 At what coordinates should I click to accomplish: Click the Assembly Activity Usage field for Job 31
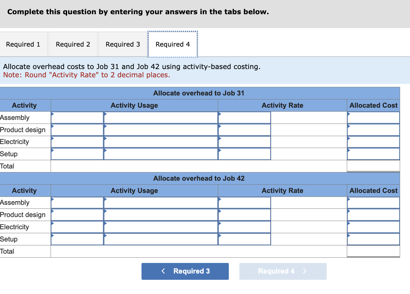(160, 117)
